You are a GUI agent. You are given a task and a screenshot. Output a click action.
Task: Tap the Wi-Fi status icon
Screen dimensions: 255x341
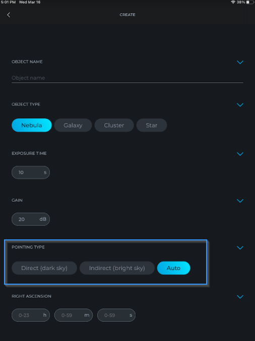coord(233,2)
